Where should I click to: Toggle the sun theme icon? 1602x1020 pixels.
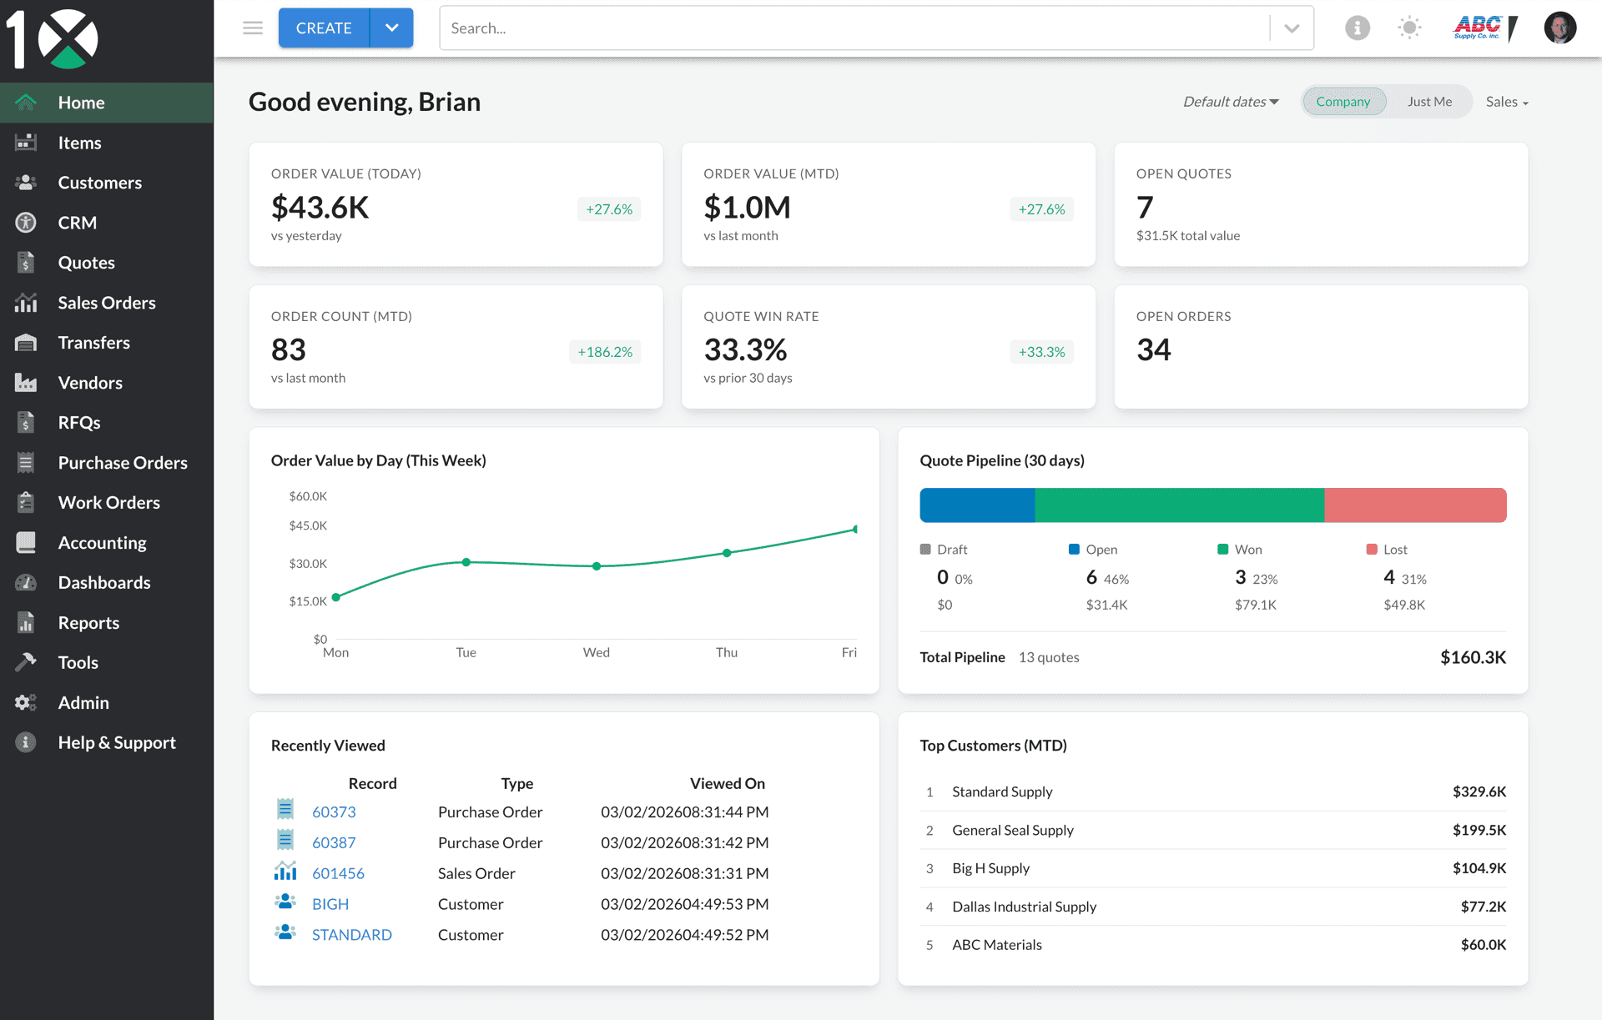point(1409,28)
